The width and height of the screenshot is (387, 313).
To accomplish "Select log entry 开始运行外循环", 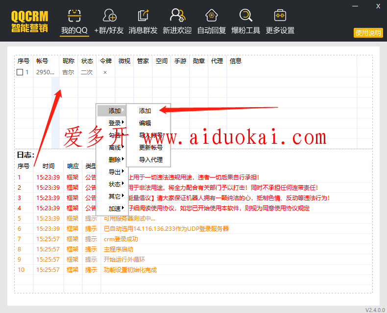I will coord(124,260).
